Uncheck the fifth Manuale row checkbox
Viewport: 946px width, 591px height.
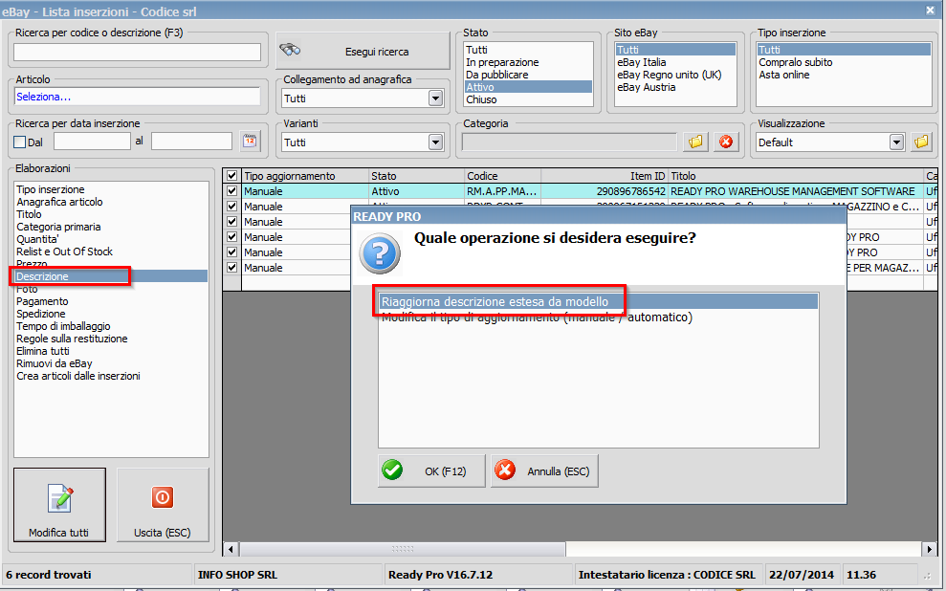point(231,252)
